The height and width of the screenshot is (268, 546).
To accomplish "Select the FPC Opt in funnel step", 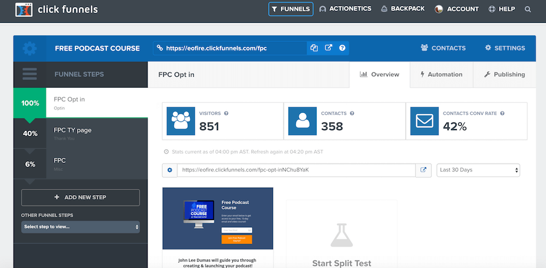I will tap(80, 103).
